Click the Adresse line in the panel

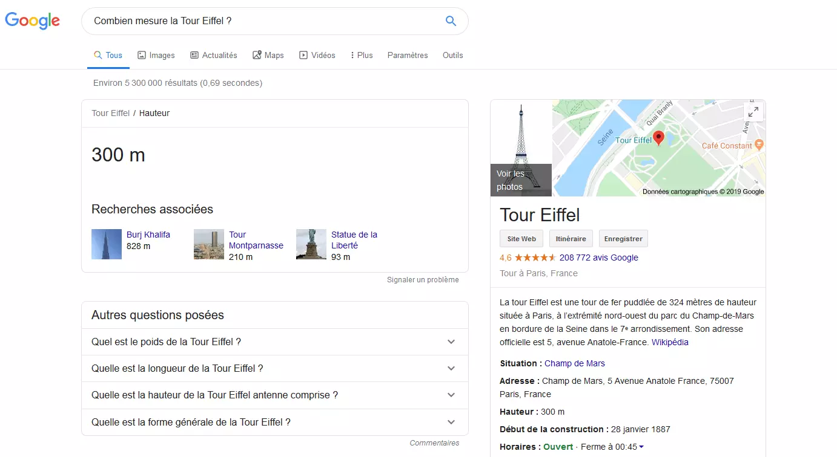point(617,387)
